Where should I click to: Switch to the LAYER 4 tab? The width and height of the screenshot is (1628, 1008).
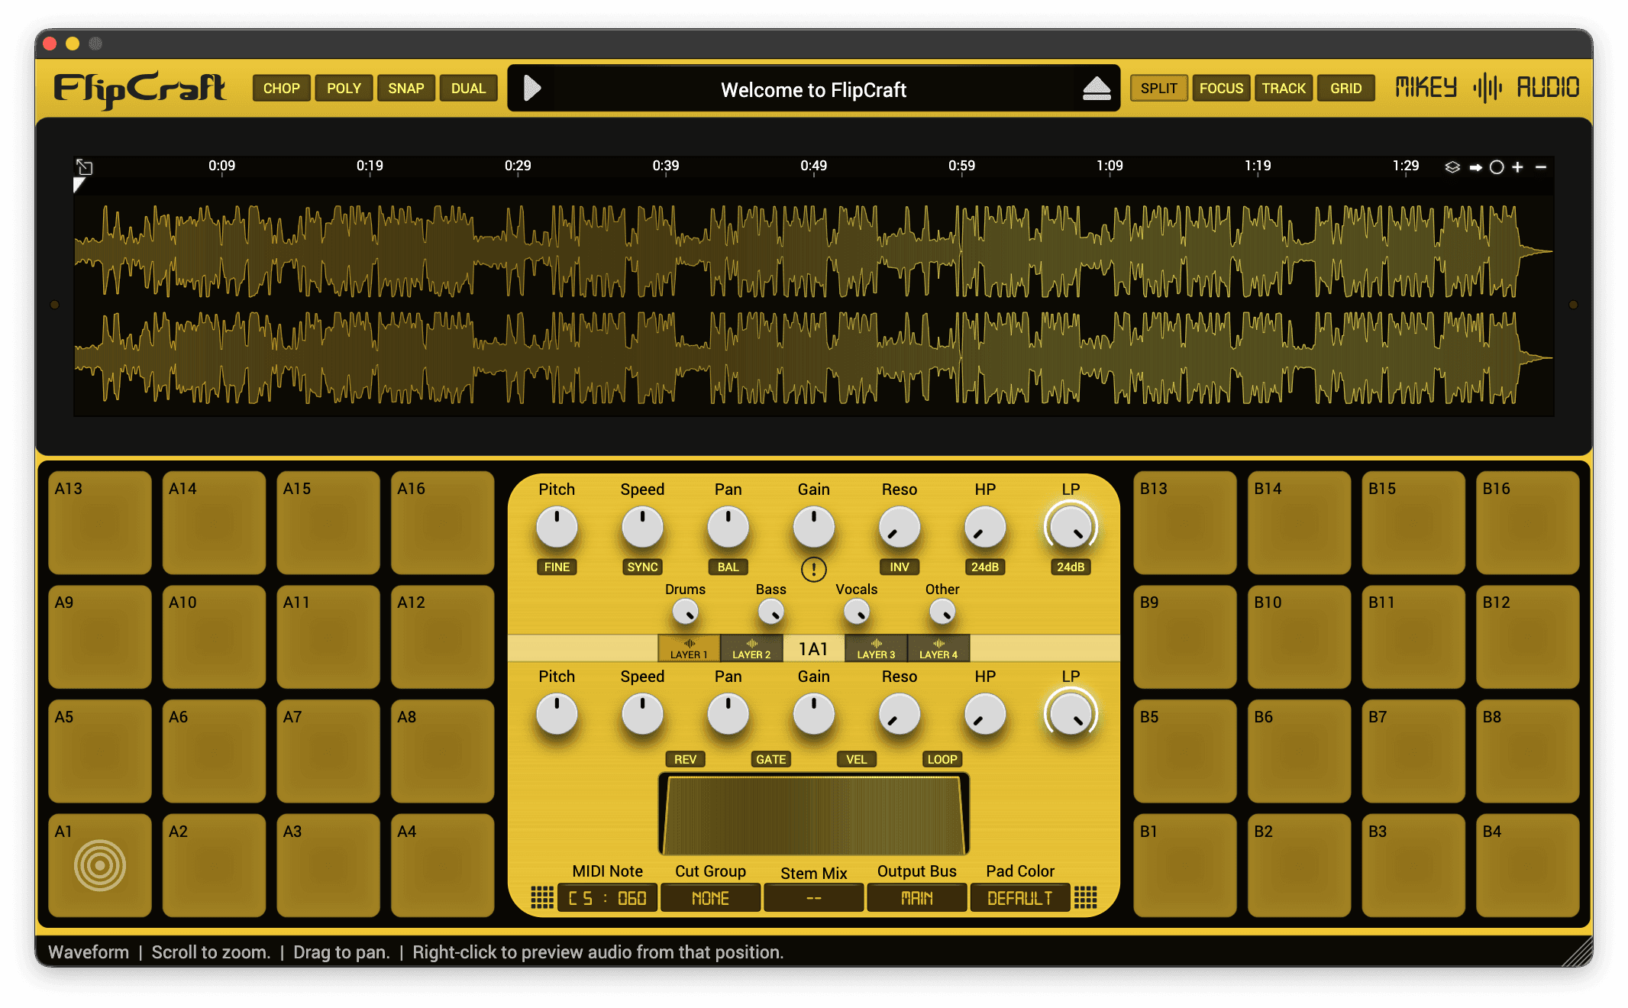(x=938, y=648)
